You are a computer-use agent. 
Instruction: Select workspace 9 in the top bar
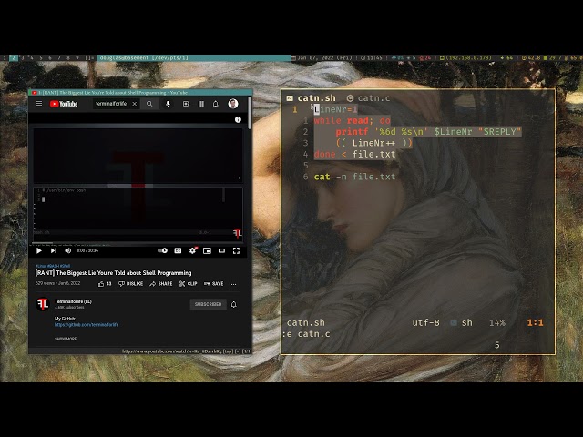tap(77, 58)
